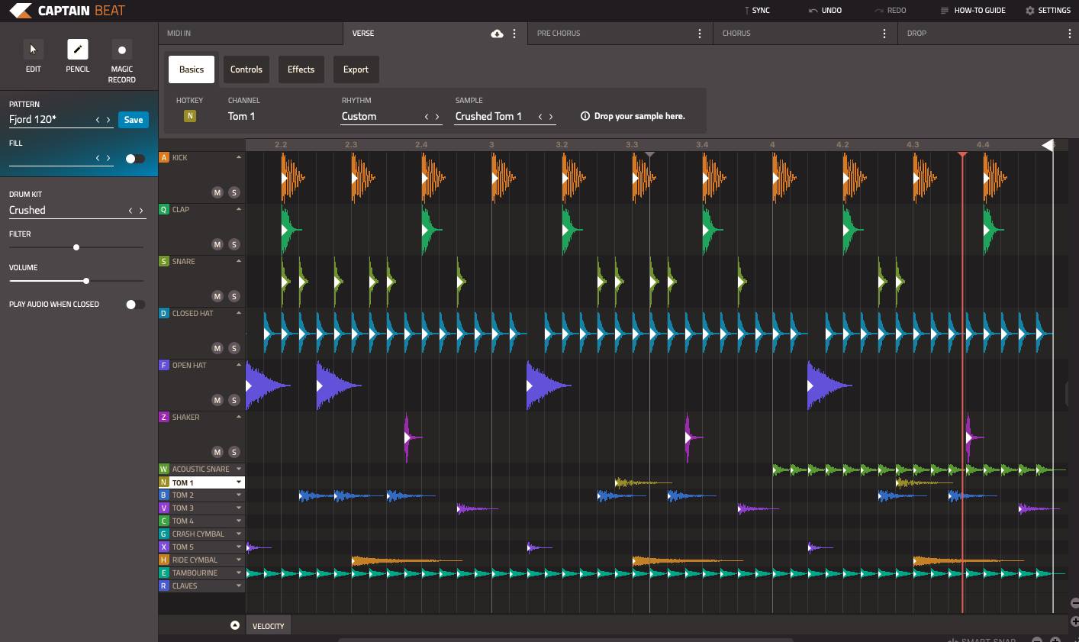Activate Magic Record

click(121, 50)
